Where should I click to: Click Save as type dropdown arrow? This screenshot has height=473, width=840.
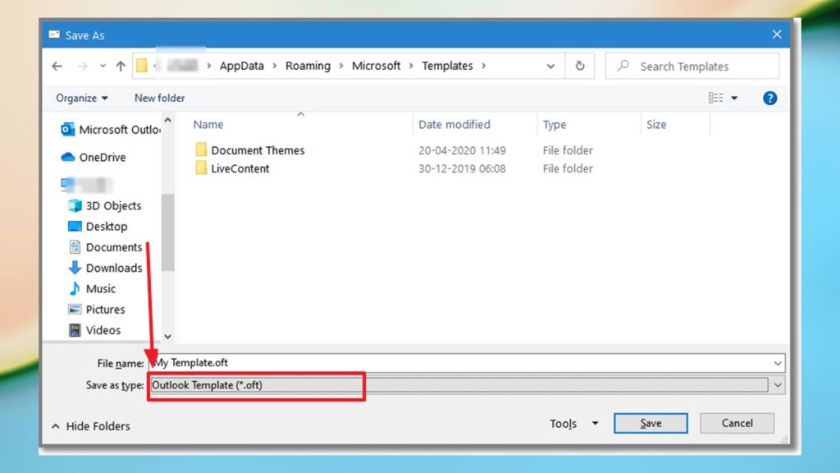click(x=778, y=385)
